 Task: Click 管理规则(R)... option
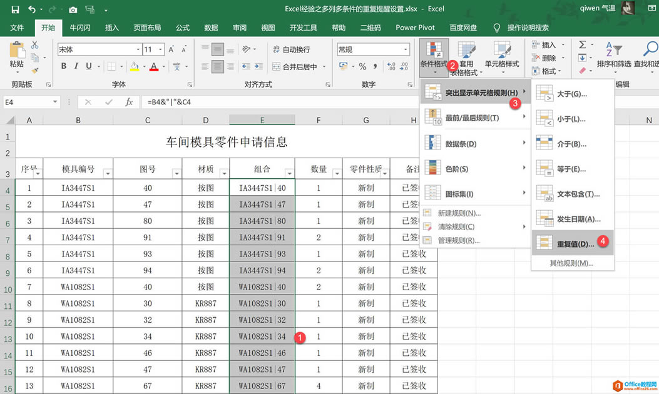click(x=475, y=240)
